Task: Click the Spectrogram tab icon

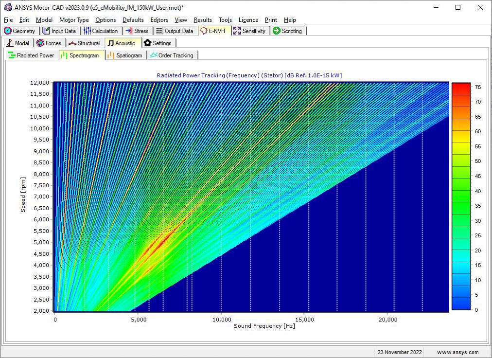Action: [64, 55]
